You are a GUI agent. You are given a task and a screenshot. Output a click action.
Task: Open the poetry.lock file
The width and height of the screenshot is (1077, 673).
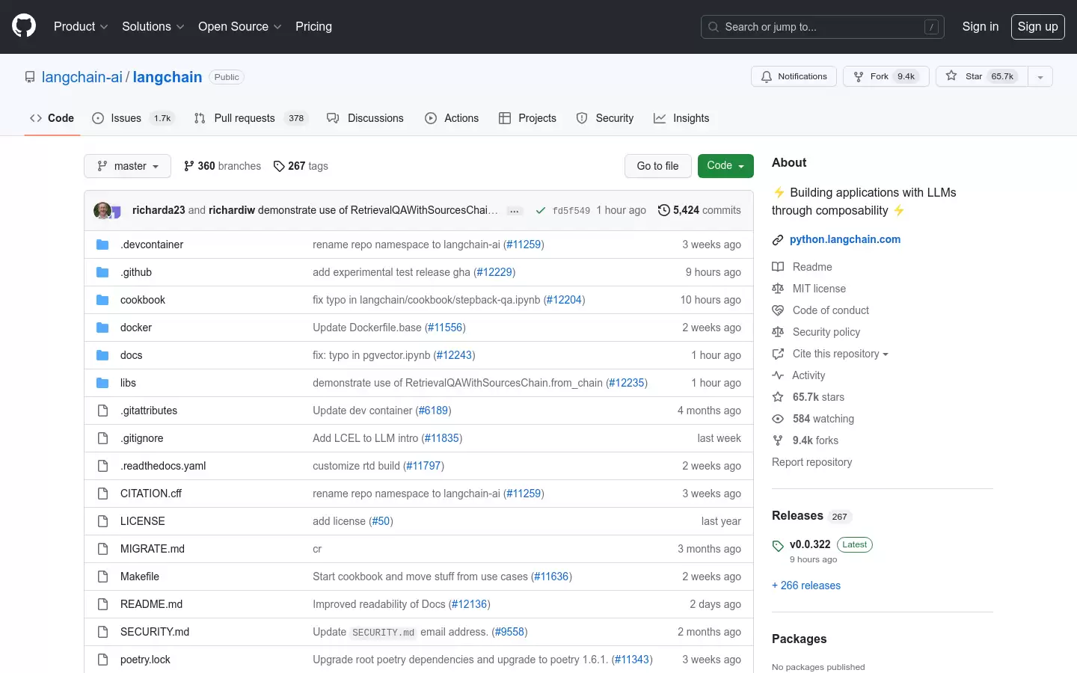point(145,660)
